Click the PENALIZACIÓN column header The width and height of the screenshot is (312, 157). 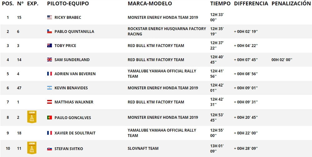click(291, 3)
